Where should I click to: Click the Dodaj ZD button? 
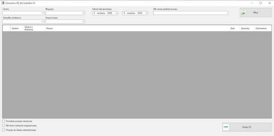click(x=247, y=127)
